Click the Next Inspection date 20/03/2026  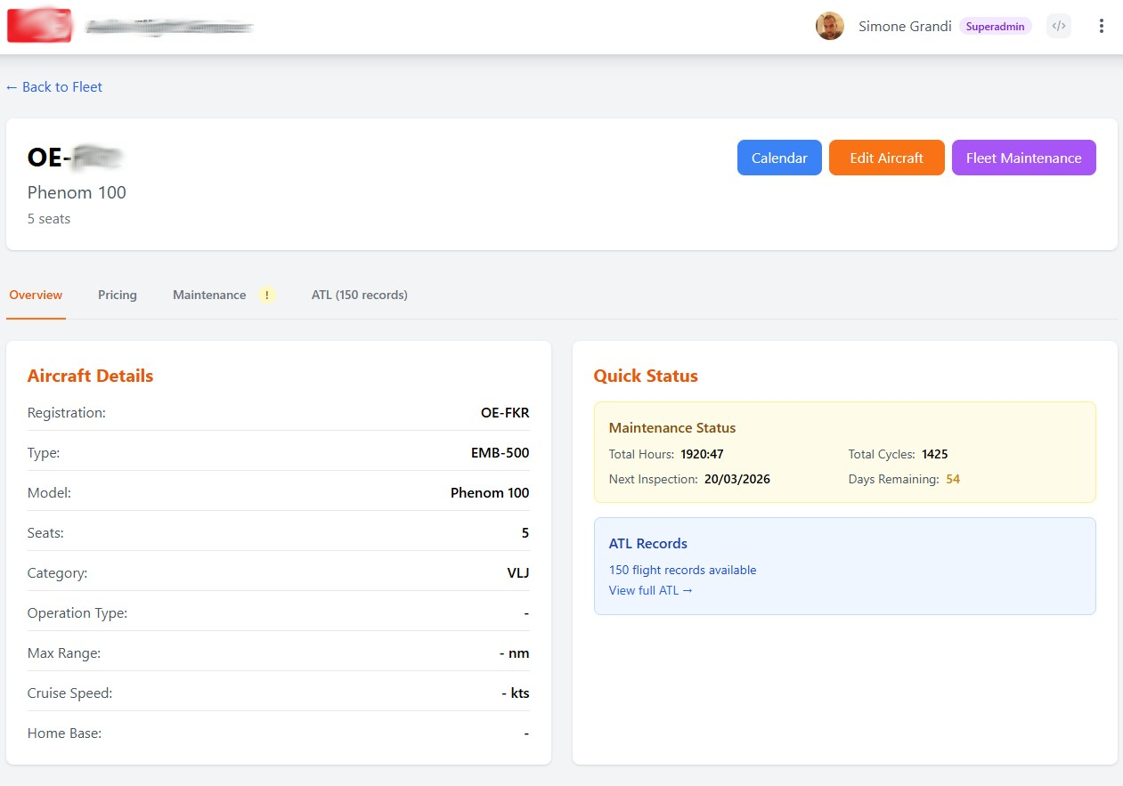click(736, 479)
